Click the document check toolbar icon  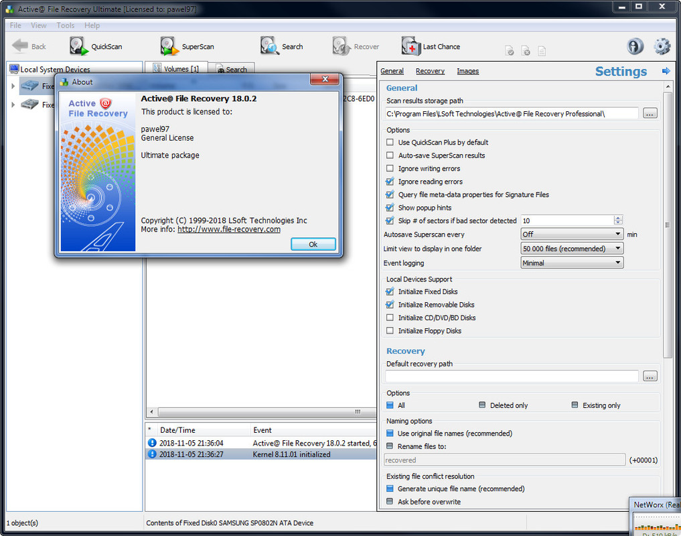[x=510, y=51]
